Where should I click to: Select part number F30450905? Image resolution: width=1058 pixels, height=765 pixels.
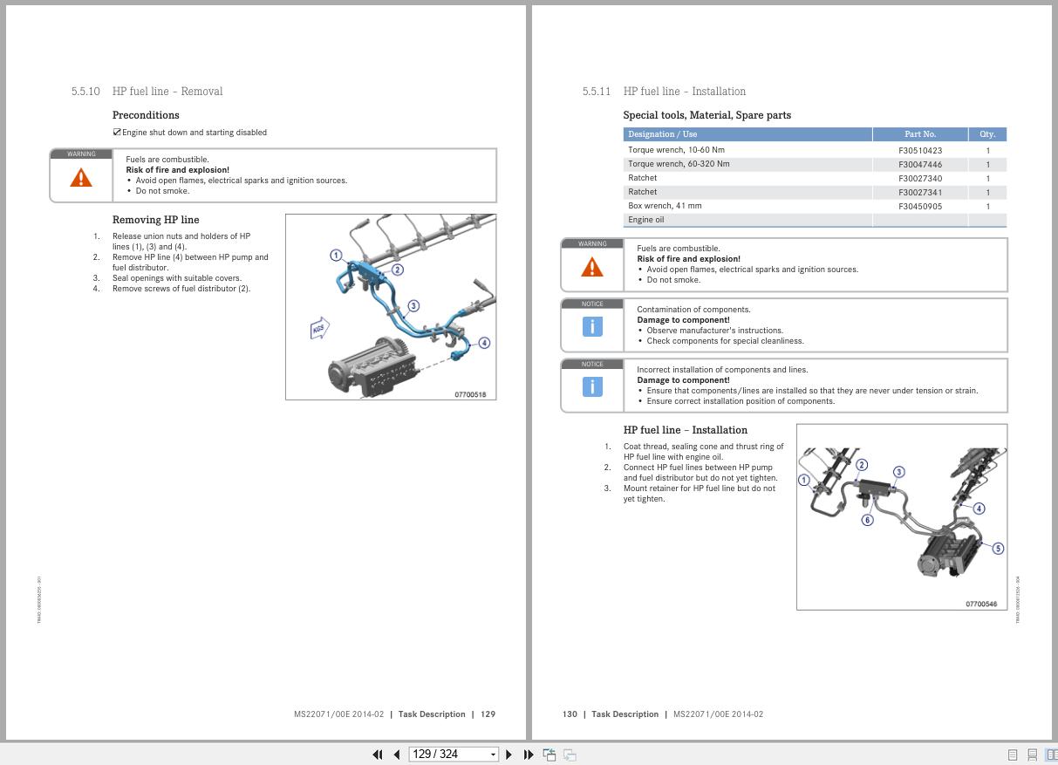click(x=920, y=206)
